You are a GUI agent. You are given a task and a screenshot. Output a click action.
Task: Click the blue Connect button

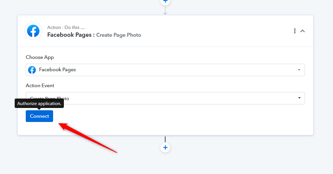[39, 116]
